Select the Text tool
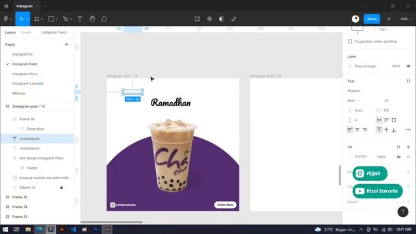416x234 pixels. pyautogui.click(x=79, y=19)
